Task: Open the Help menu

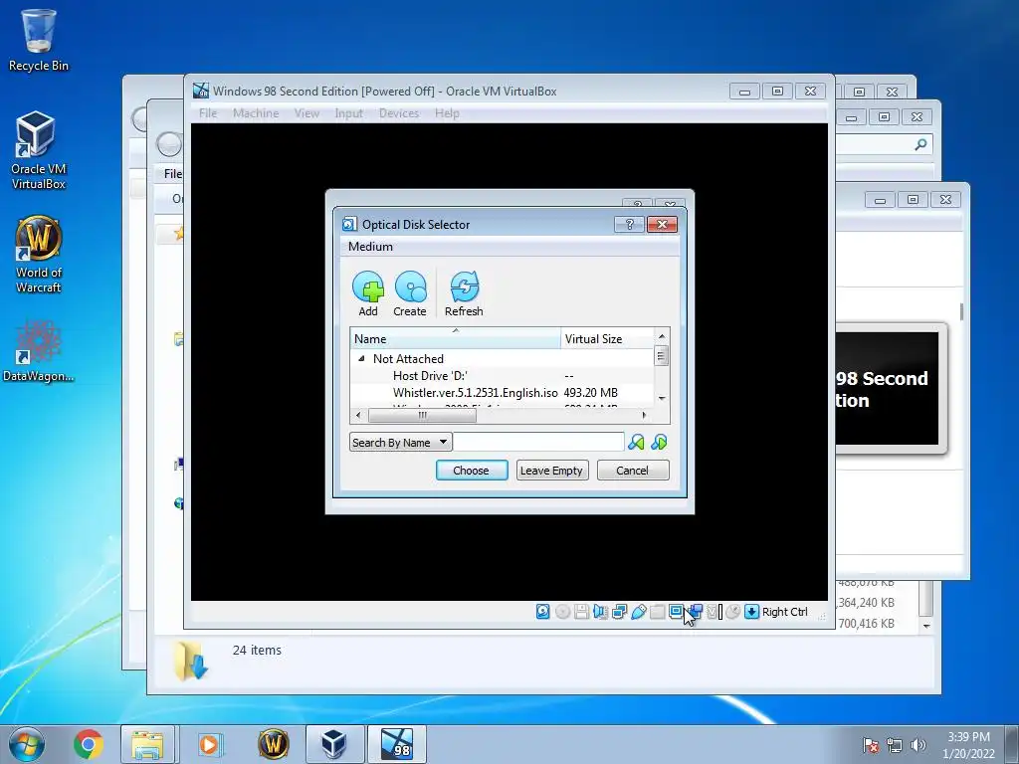Action: (x=447, y=113)
